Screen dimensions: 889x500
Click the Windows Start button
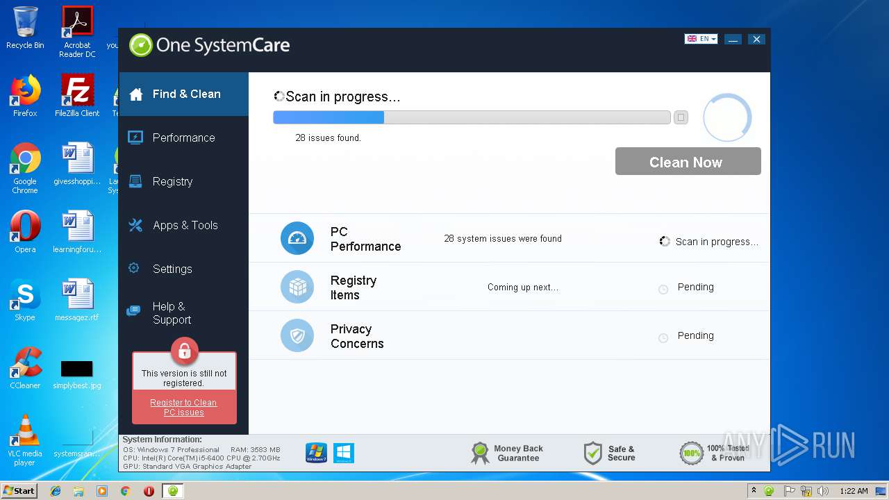(x=19, y=490)
